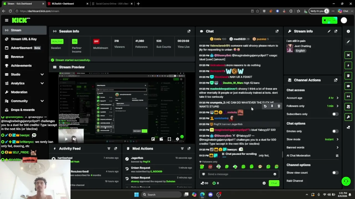355x199 pixels.
Task: Pop out the Chat panel
Action: [x=277, y=31]
